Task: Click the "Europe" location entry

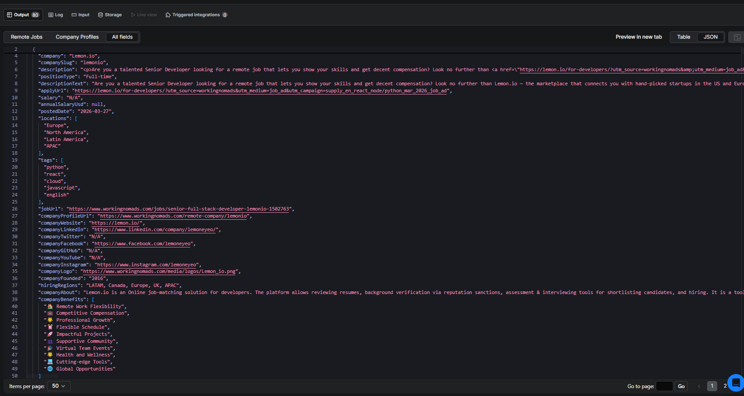Action: [56, 125]
